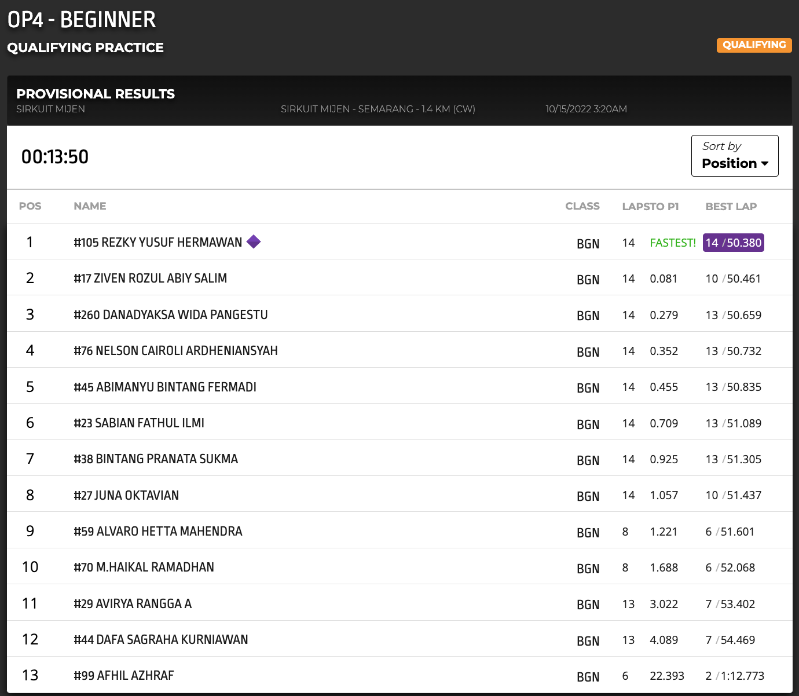This screenshot has width=799, height=696.
Task: Choose rider #76 Nelson Cairoli Ardheniansyah
Action: pyautogui.click(x=175, y=351)
